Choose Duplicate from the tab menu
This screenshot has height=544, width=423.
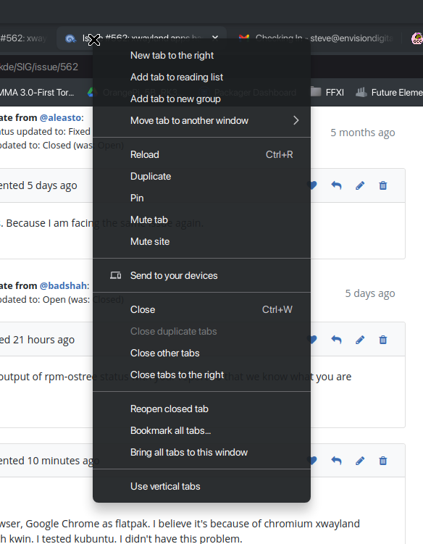coord(201,176)
